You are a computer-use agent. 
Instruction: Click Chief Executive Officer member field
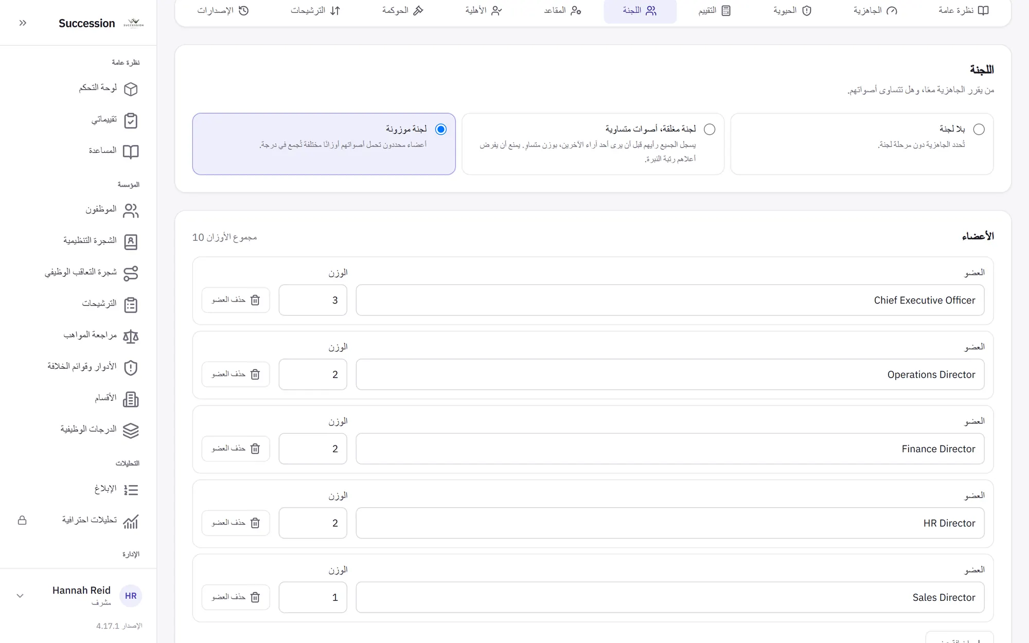click(670, 300)
